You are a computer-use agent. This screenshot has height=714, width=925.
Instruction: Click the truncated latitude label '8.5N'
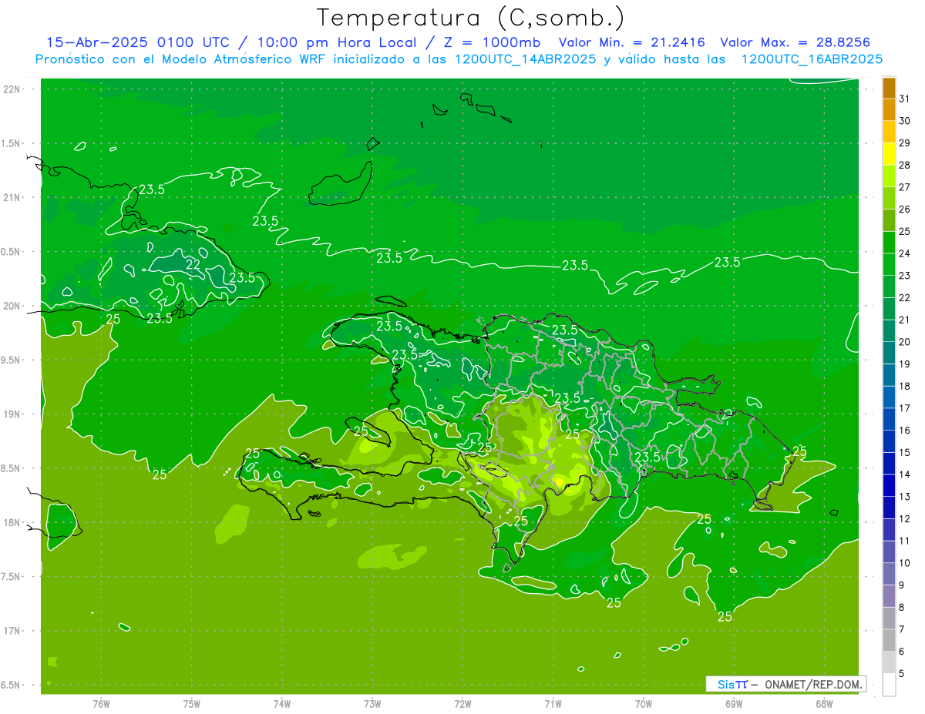tap(11, 468)
